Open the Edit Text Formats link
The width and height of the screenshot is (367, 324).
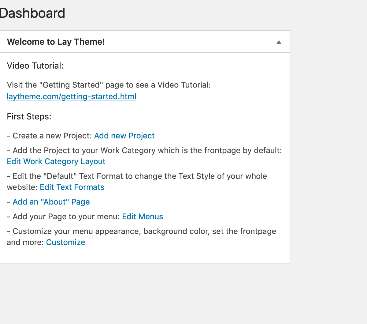coord(72,187)
